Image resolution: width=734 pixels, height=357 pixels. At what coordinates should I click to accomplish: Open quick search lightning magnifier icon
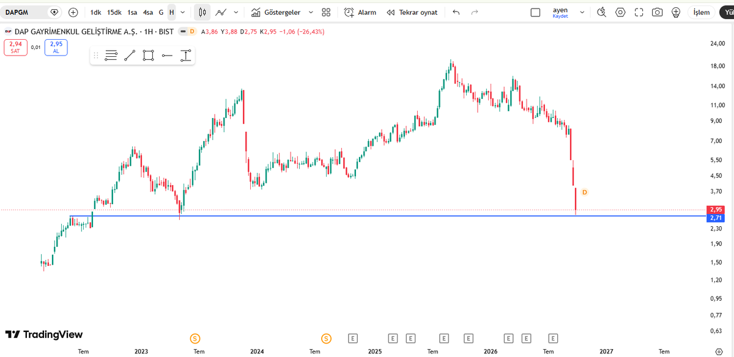(602, 12)
